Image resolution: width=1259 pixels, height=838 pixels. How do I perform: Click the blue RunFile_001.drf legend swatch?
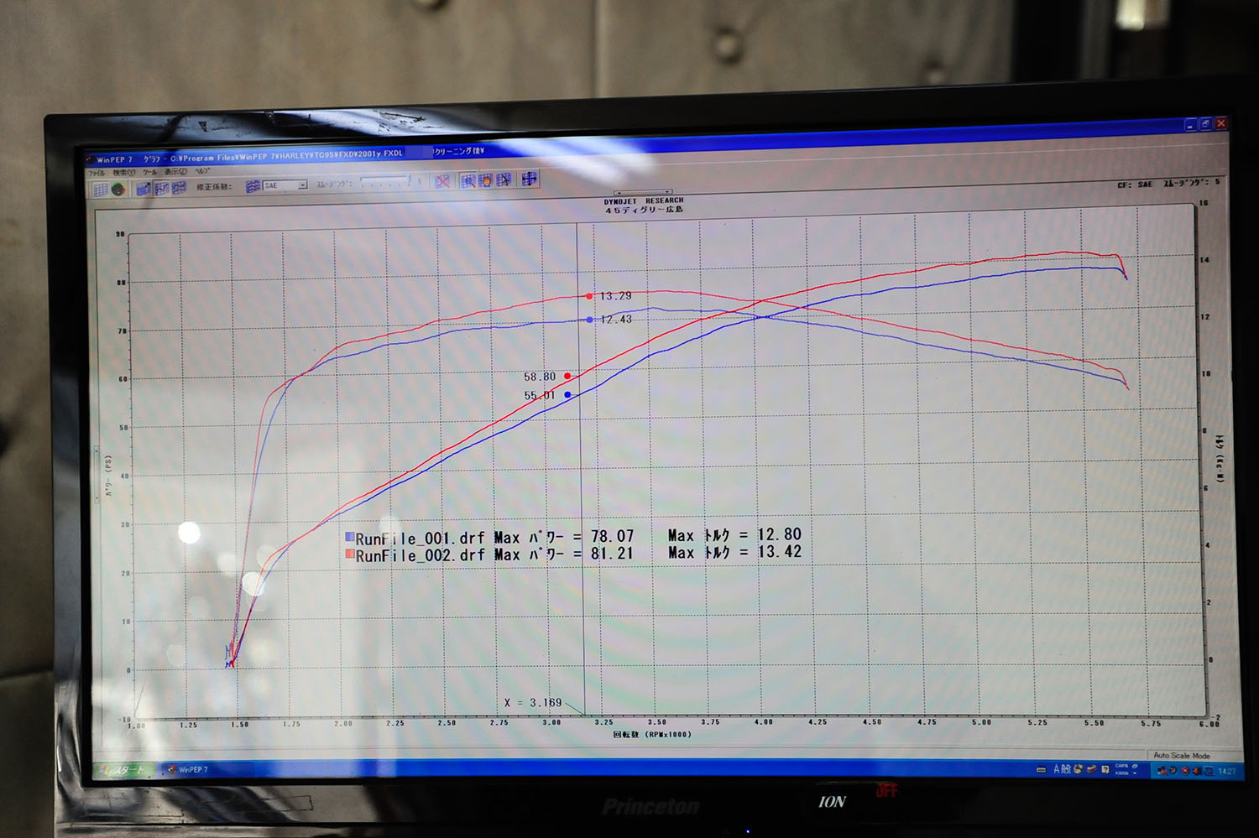pos(349,538)
